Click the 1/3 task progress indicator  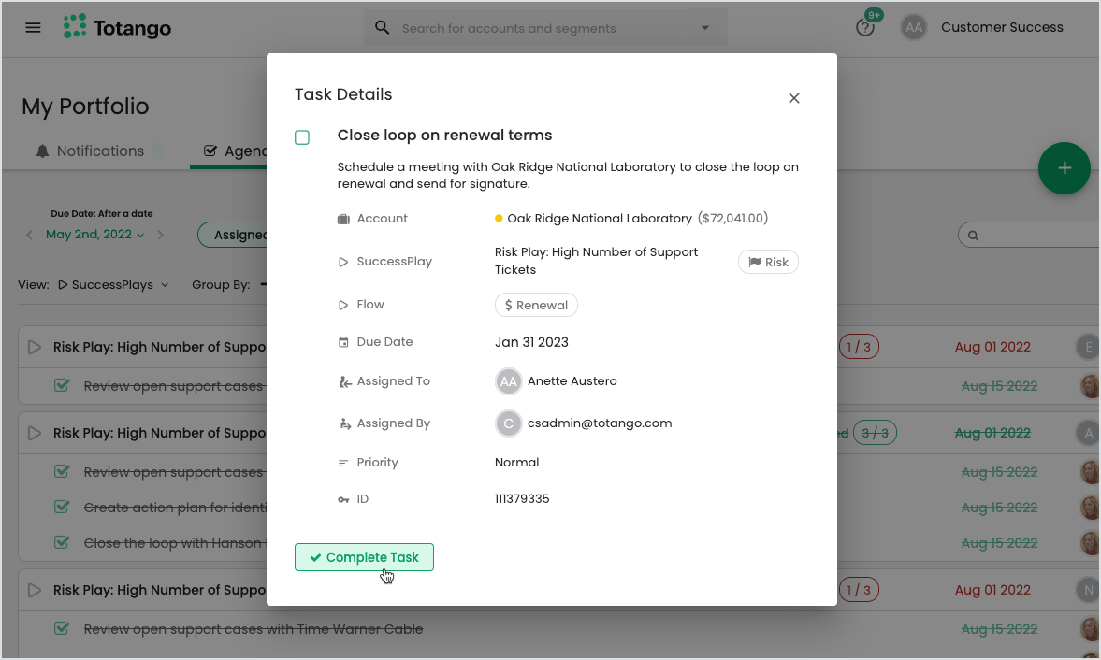[x=859, y=346]
